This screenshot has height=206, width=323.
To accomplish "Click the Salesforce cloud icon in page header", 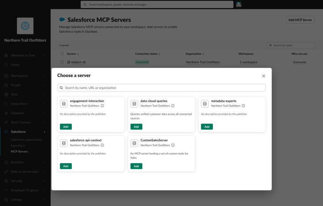I will tap(62, 19).
